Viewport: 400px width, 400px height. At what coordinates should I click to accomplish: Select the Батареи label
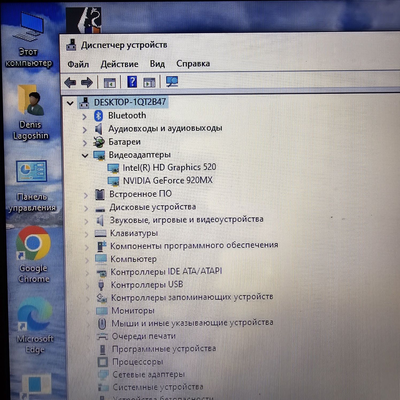[x=125, y=142]
